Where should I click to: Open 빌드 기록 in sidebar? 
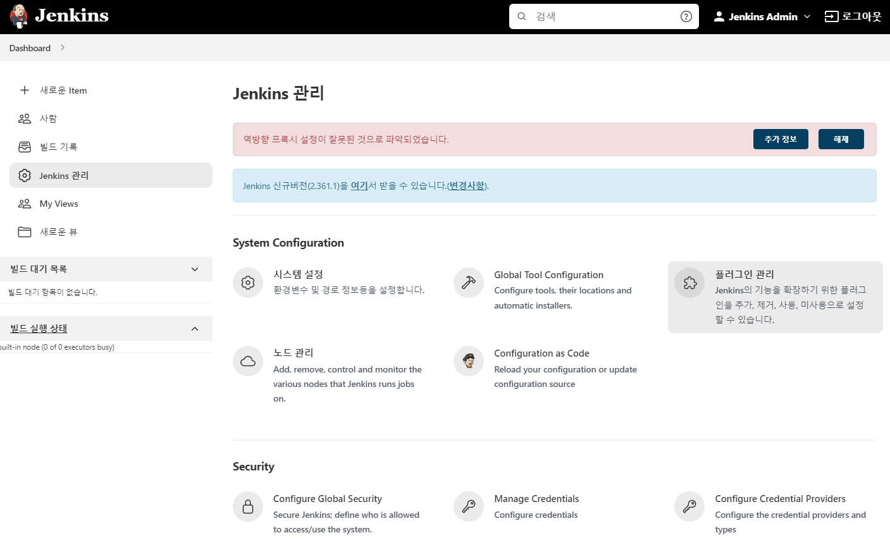[111, 147]
